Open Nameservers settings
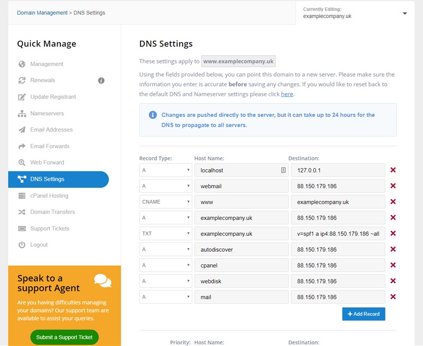This screenshot has width=423, height=346. tap(47, 113)
